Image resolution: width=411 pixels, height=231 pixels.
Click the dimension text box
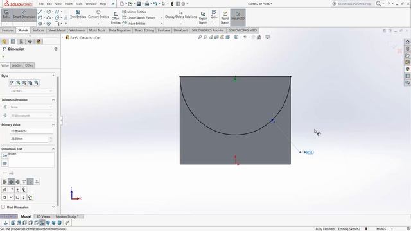click(31, 160)
